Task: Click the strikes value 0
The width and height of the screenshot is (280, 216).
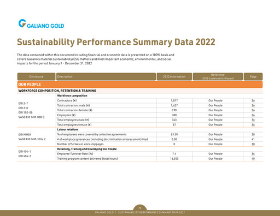Action: [174, 144]
